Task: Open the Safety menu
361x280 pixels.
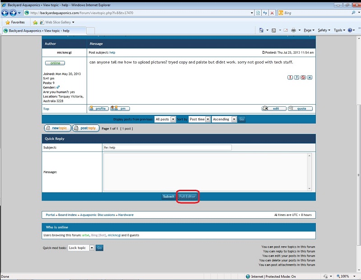Action: coord(324,30)
